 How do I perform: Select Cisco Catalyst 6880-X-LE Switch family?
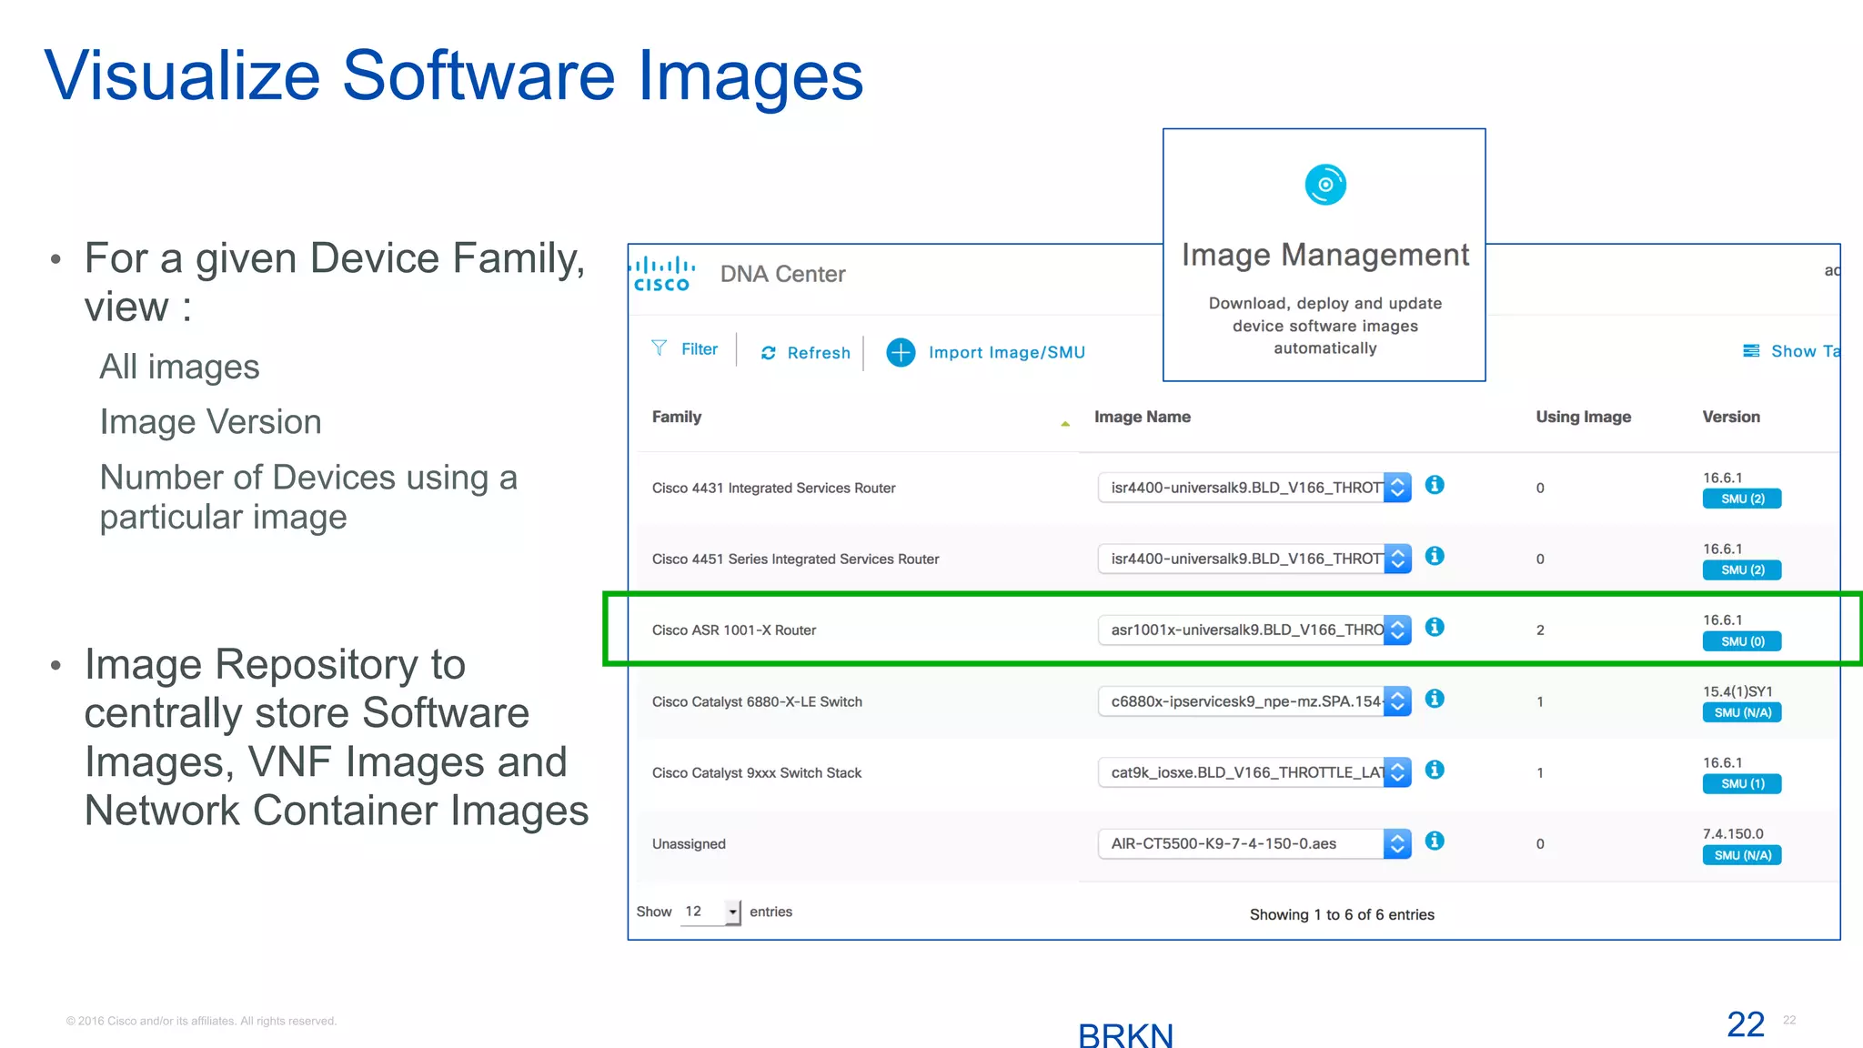coord(757,701)
